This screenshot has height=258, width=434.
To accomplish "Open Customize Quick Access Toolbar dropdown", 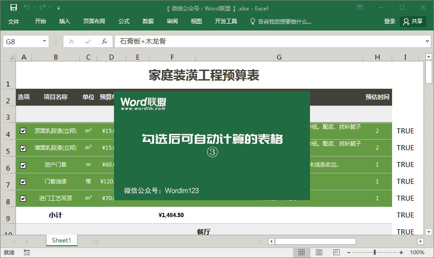I will click(58, 8).
